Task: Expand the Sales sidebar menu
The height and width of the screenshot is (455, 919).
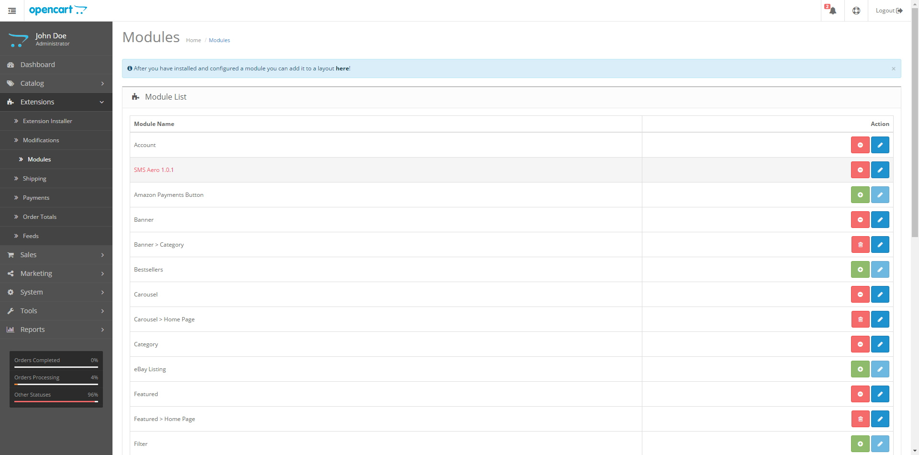Action: pyautogui.click(x=56, y=255)
